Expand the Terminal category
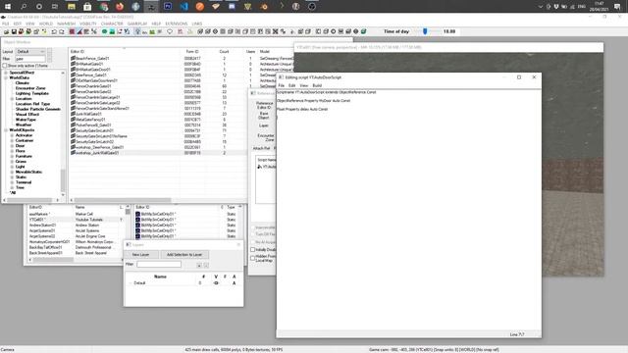Image resolution: width=628 pixels, height=353 pixels. (x=12, y=182)
